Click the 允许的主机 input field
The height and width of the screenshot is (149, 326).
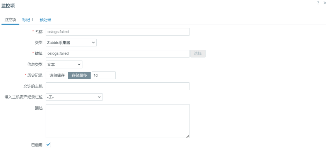(117, 86)
